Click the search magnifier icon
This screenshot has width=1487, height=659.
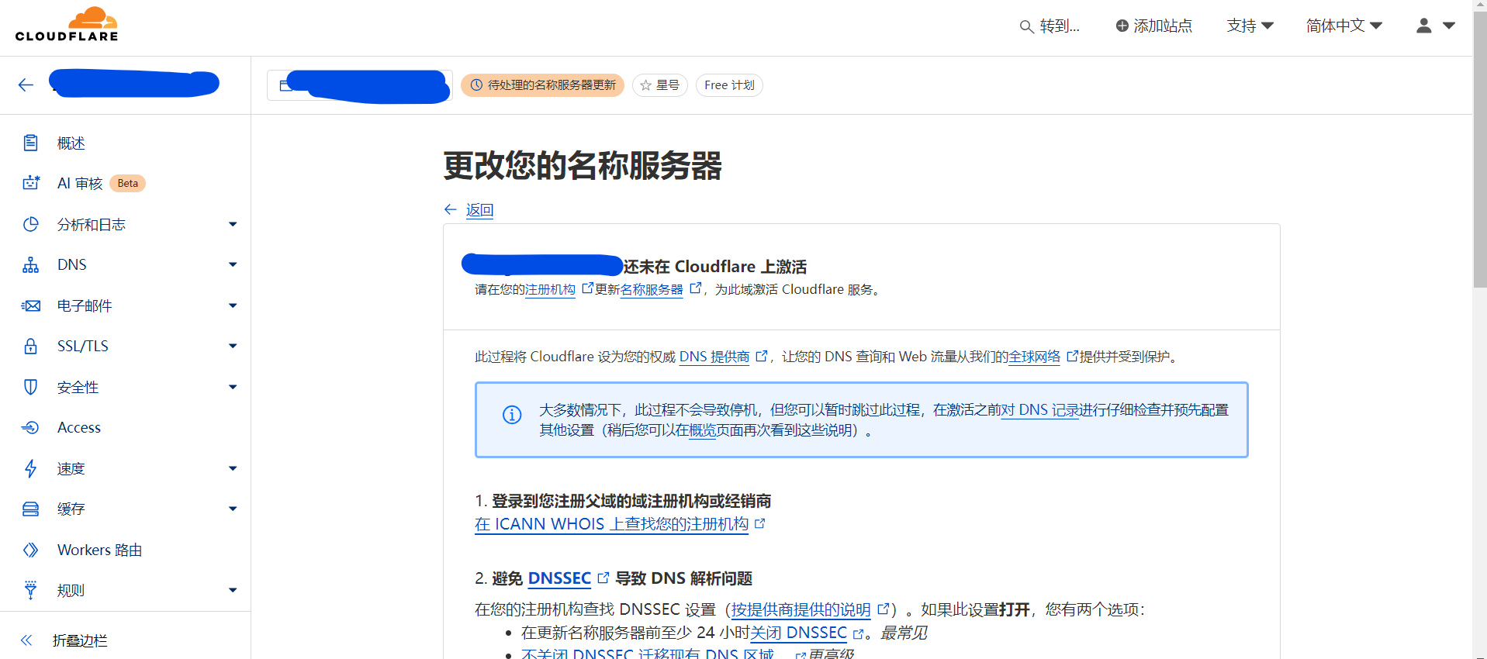[x=1026, y=26]
